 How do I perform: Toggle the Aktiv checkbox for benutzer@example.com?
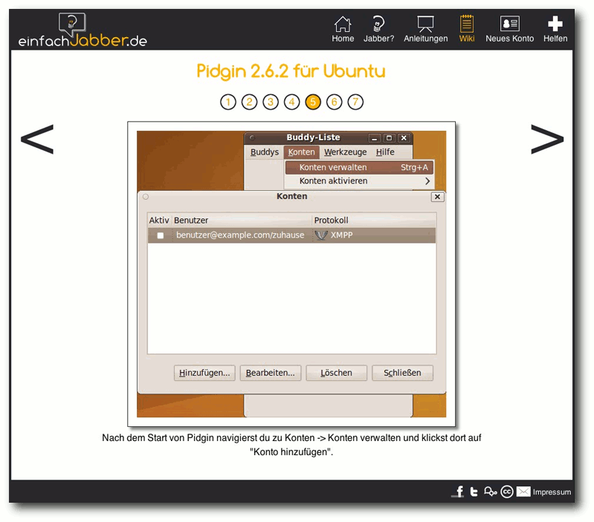point(161,235)
